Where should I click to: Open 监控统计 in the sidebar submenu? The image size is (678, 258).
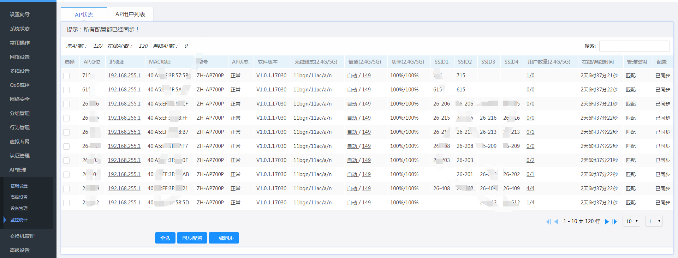point(19,220)
